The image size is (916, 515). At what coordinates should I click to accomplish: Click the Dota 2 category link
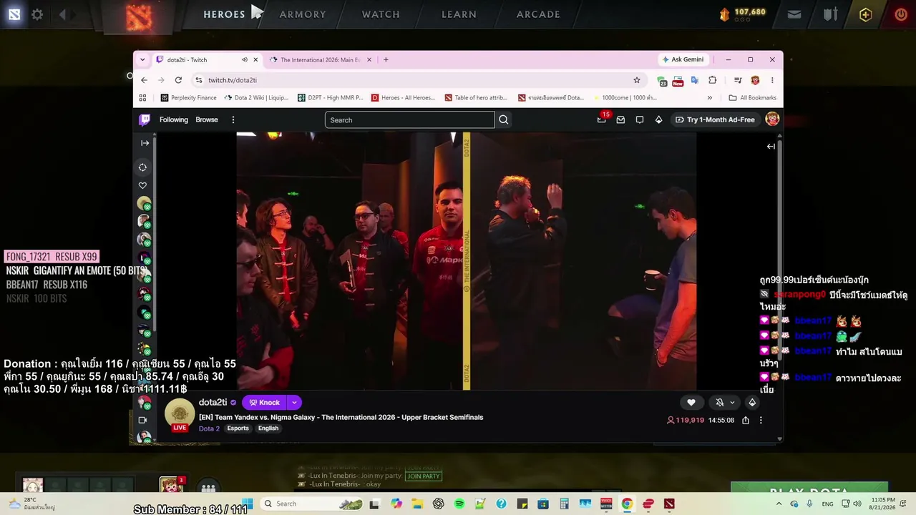pos(209,428)
